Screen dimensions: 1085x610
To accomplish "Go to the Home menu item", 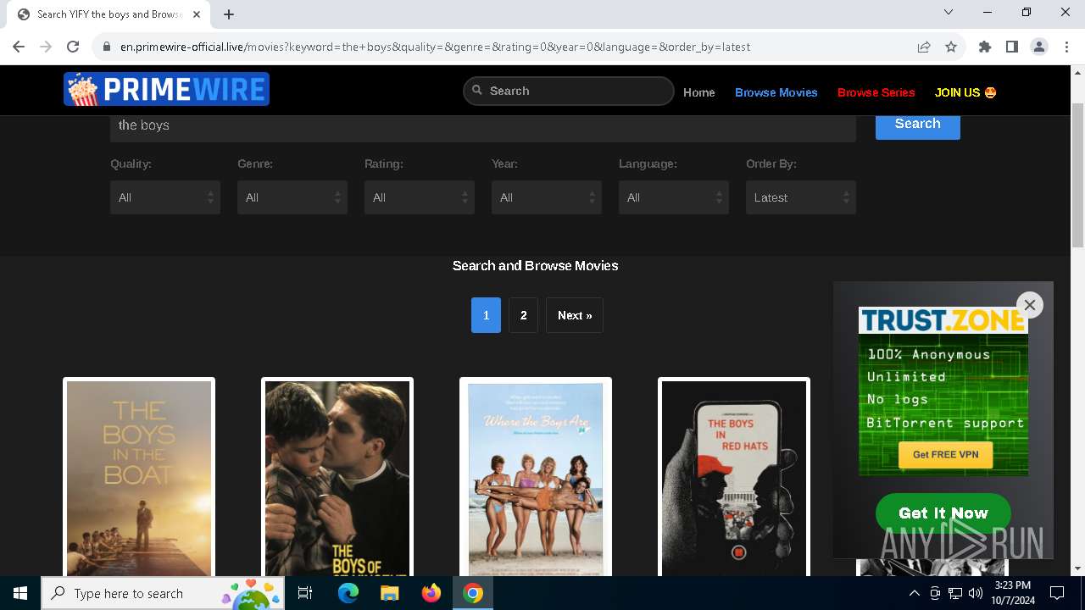I will 699,92.
